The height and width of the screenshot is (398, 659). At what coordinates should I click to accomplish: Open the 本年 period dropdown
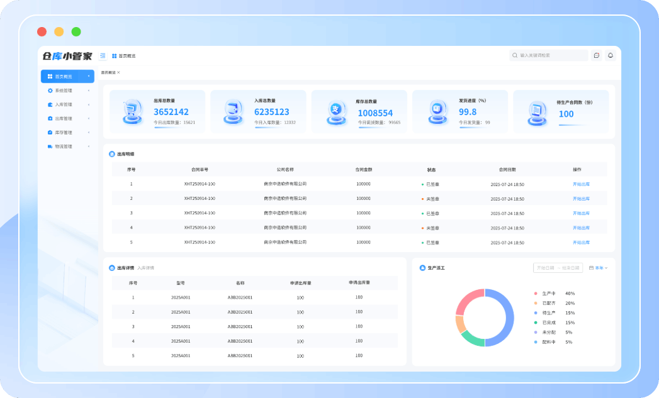pyautogui.click(x=598, y=268)
